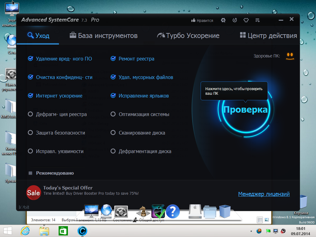The width and height of the screenshot is (316, 237).
Task: Open monitor icon in the dock
Action: coord(91,211)
